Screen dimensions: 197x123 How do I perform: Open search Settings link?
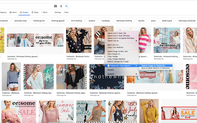pyautogui.click(x=58, y=12)
